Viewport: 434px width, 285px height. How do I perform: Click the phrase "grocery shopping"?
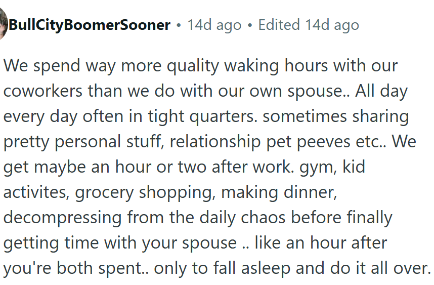pyautogui.click(x=151, y=192)
